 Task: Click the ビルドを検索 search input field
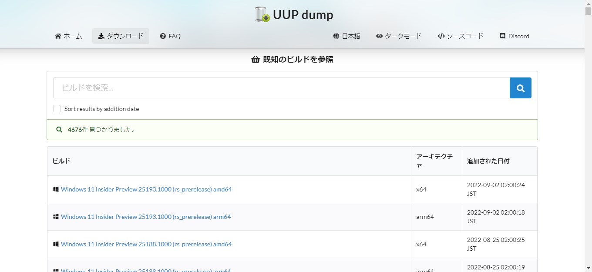click(281, 88)
